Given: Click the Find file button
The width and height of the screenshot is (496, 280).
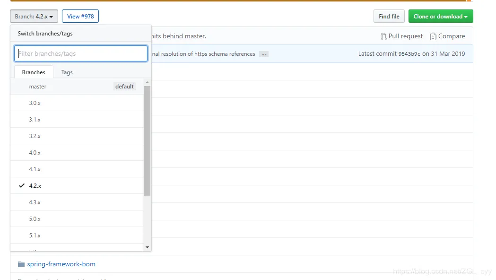Looking at the screenshot, I should [389, 17].
